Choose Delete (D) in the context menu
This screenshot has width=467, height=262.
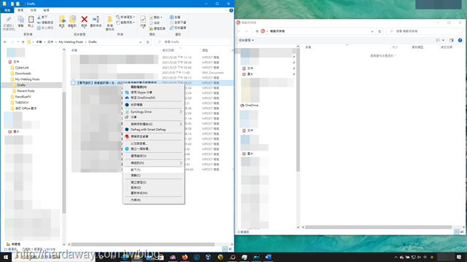click(x=153, y=188)
